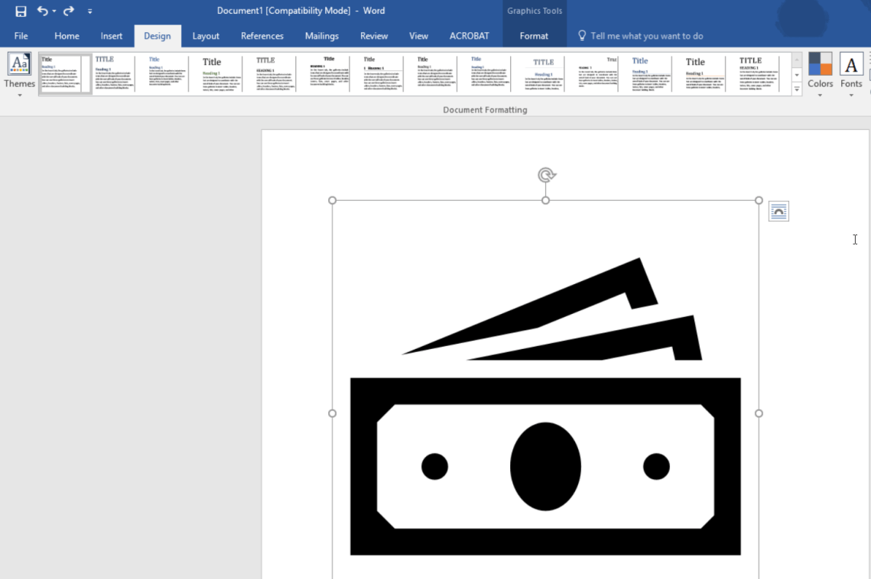Image resolution: width=871 pixels, height=579 pixels.
Task: Open the Graphics Tools Format tab
Action: 534,36
